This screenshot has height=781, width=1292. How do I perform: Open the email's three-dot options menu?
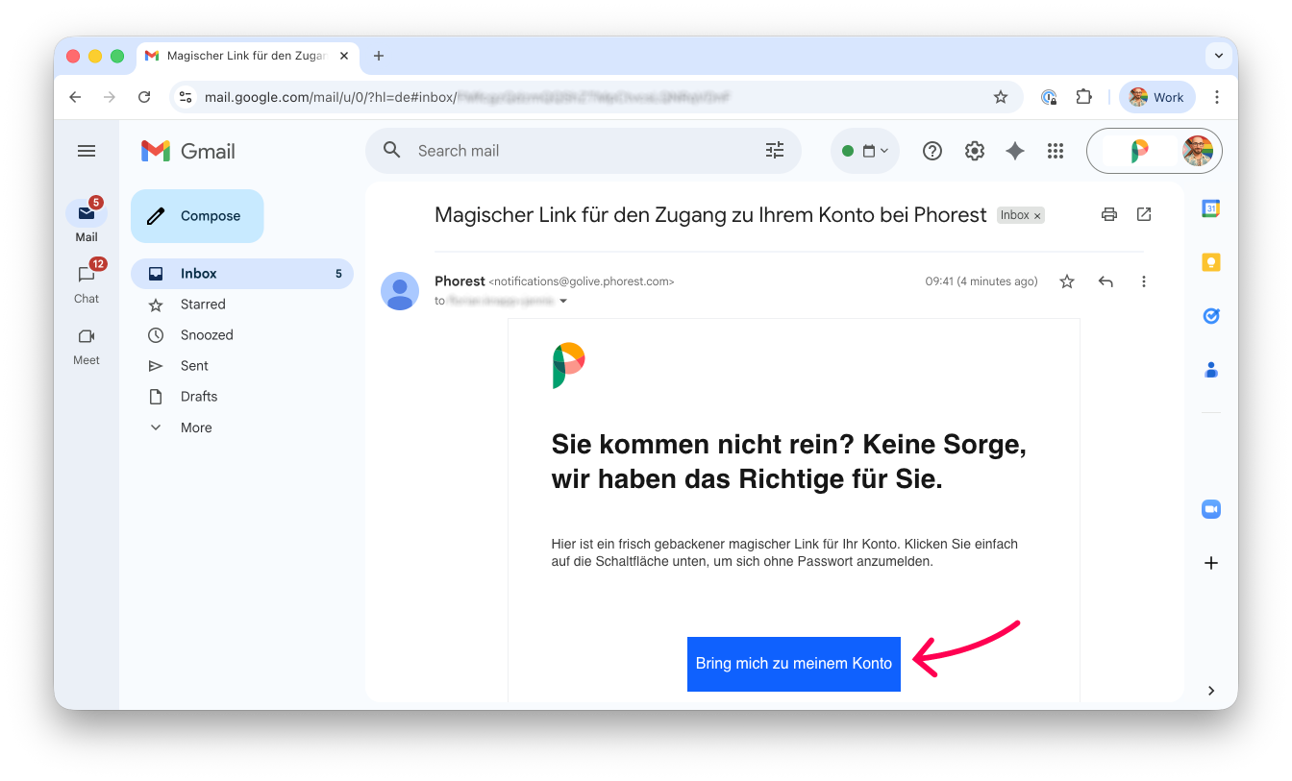pyautogui.click(x=1143, y=281)
